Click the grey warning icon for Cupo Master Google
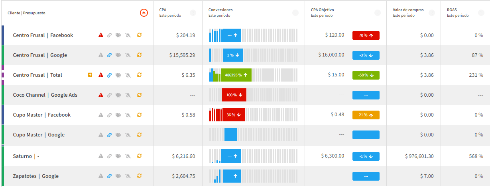The height and width of the screenshot is (187, 490). tap(101, 134)
